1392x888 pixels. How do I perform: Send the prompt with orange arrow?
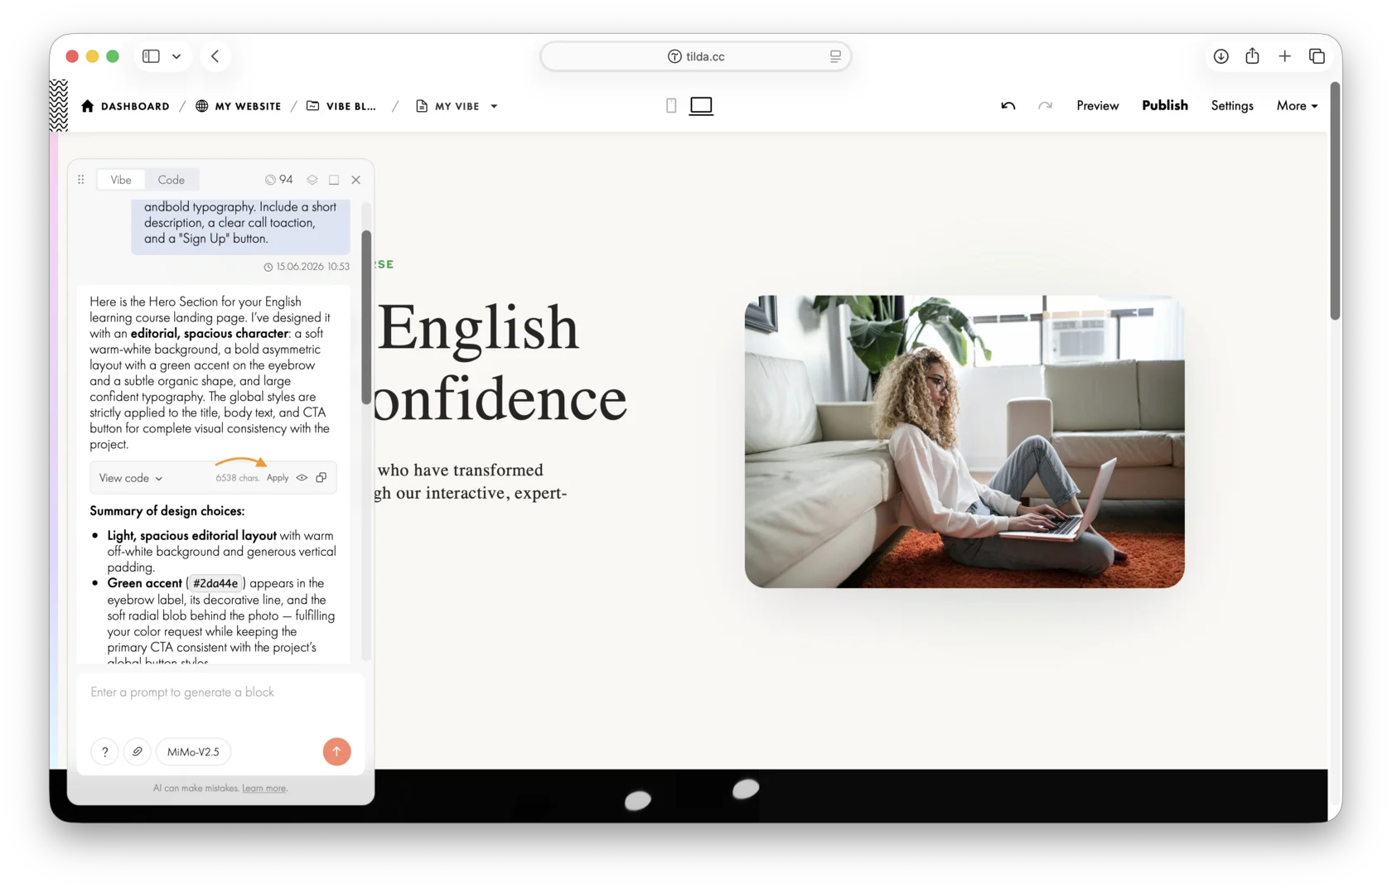pos(336,752)
